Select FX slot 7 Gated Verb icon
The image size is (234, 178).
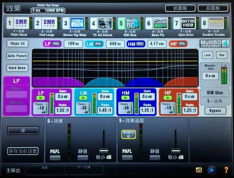pos(188,23)
